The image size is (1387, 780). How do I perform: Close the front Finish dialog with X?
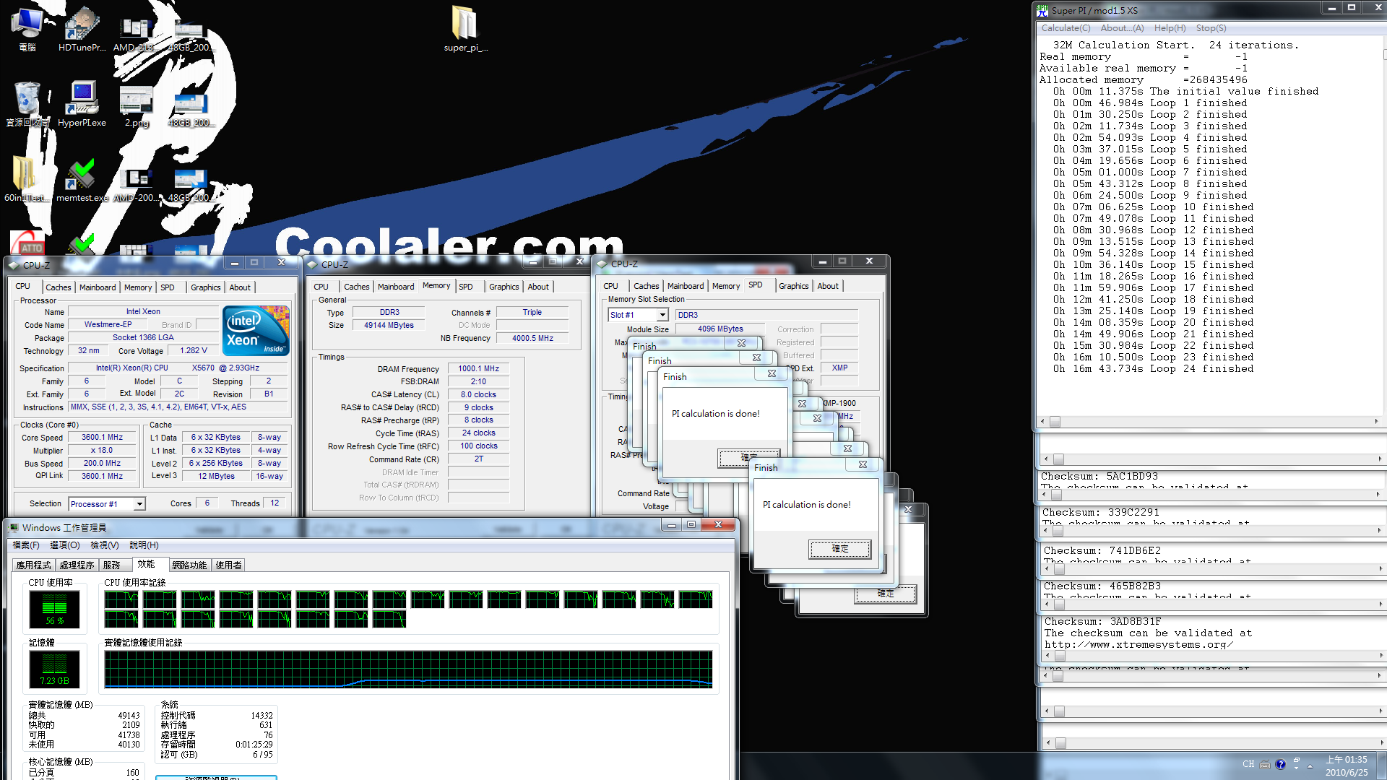863,465
